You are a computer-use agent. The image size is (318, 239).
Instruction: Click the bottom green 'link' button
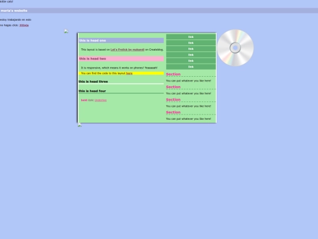click(191, 67)
